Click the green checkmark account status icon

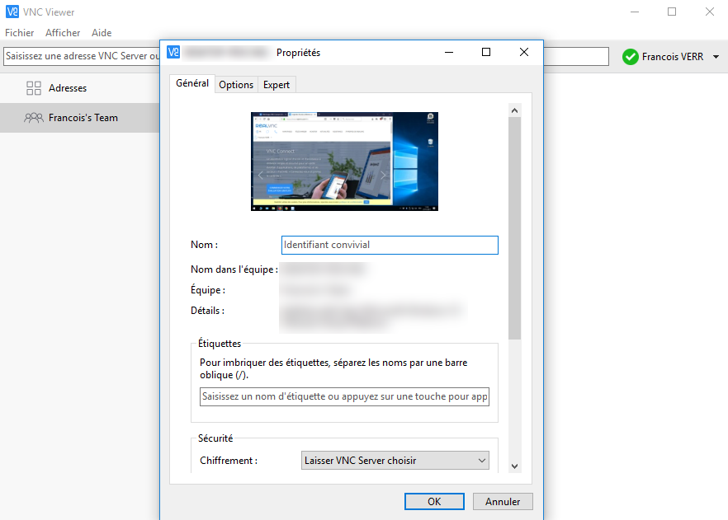[631, 57]
